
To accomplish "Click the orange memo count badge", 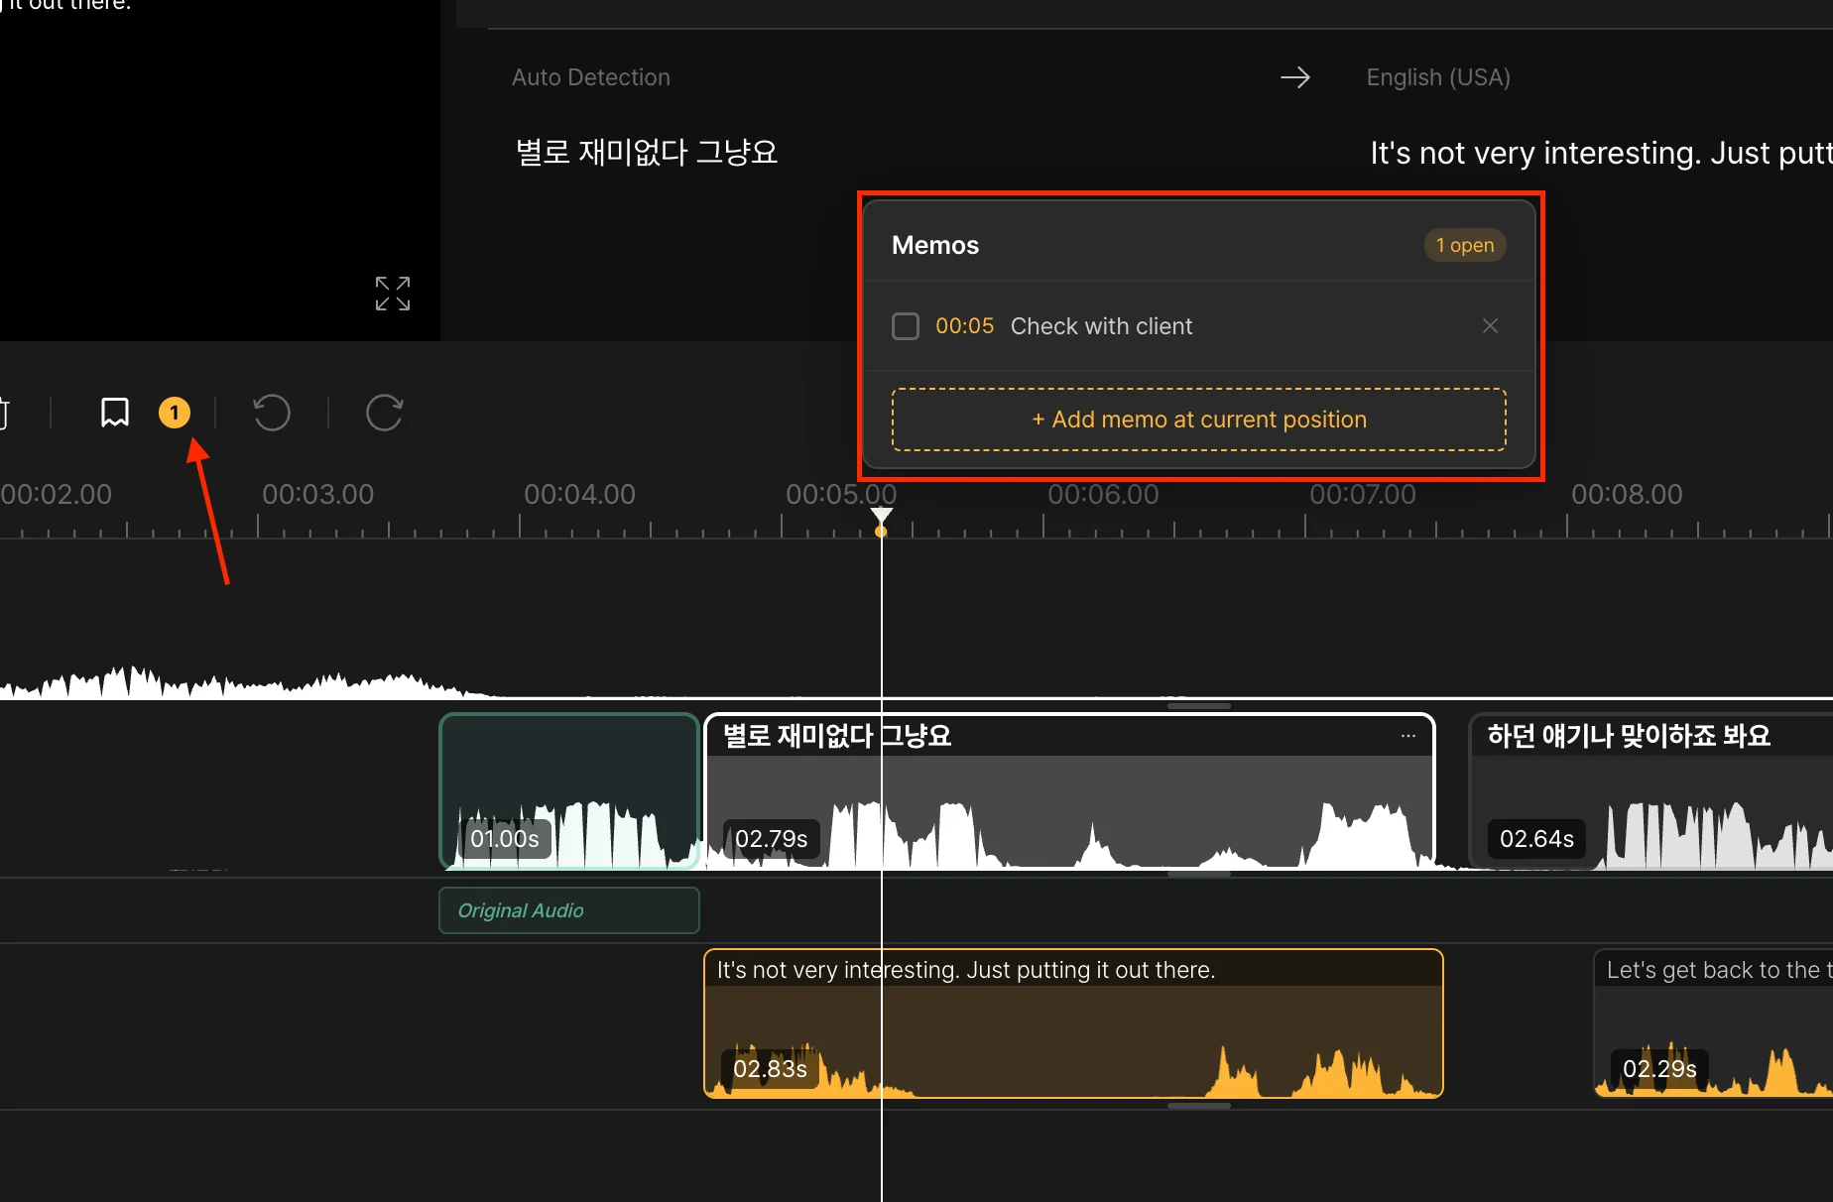I will 175,413.
